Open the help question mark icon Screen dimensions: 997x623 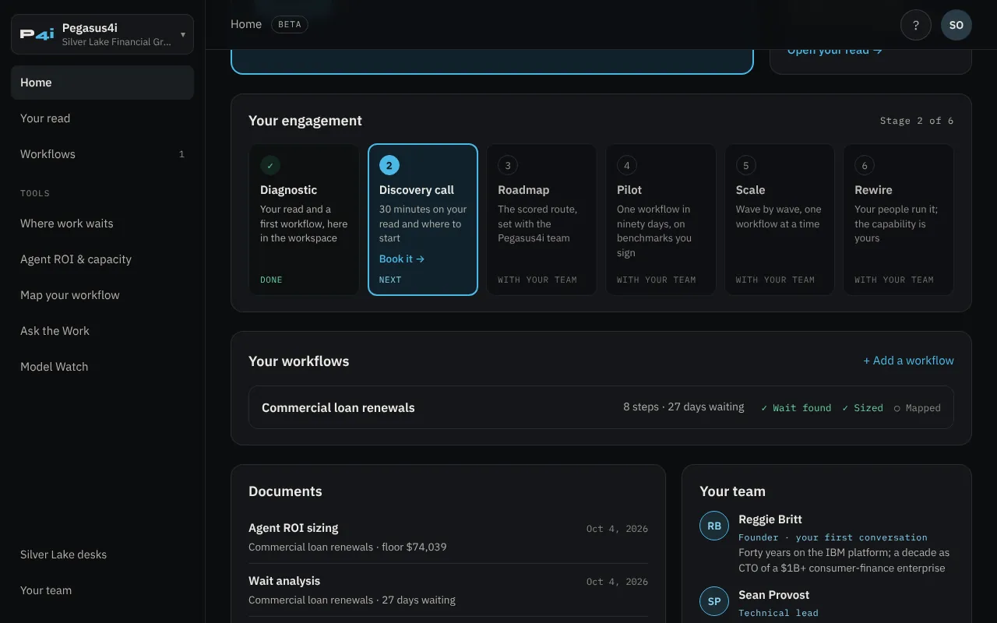coord(916,25)
